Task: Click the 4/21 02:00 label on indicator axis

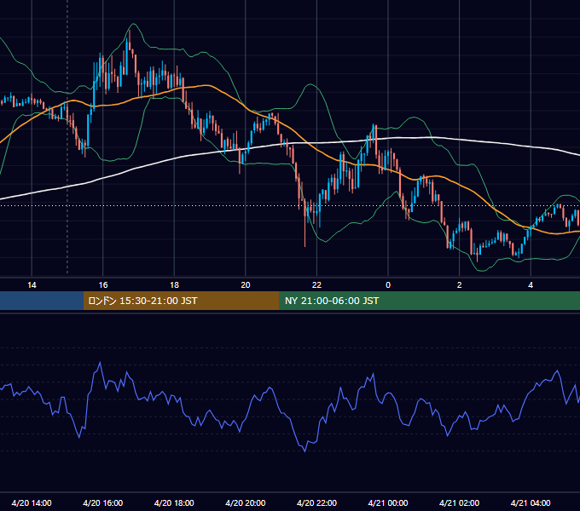Action: [x=459, y=502]
